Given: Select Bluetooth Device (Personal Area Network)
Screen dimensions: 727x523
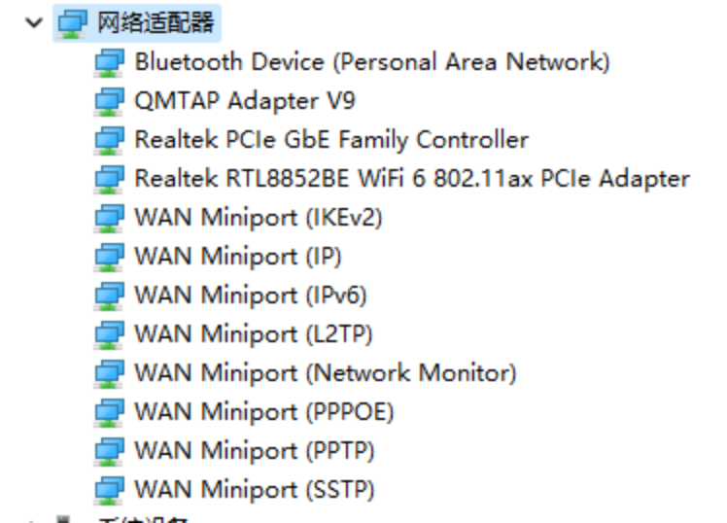Looking at the screenshot, I should click(372, 62).
